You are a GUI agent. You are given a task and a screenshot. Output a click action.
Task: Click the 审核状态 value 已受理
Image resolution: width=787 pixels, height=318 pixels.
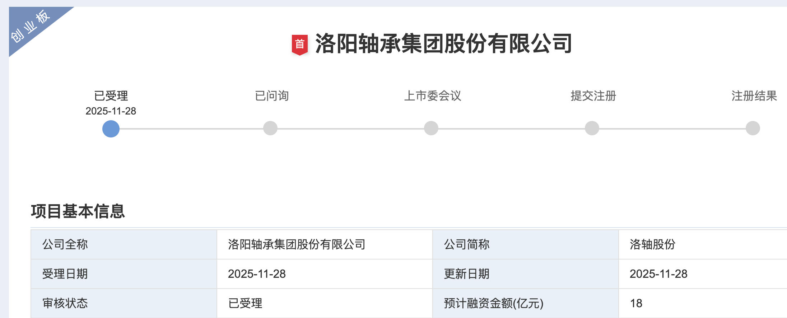[x=245, y=303]
